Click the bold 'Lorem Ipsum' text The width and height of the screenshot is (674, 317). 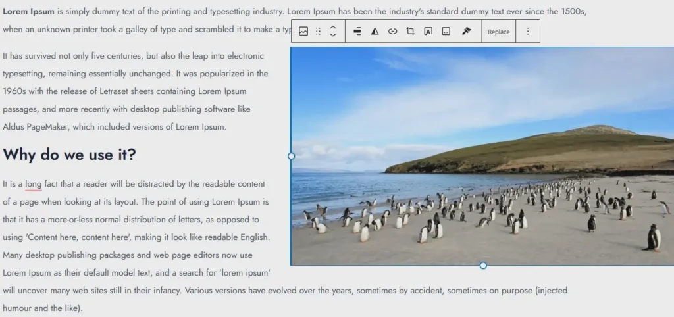[28, 12]
